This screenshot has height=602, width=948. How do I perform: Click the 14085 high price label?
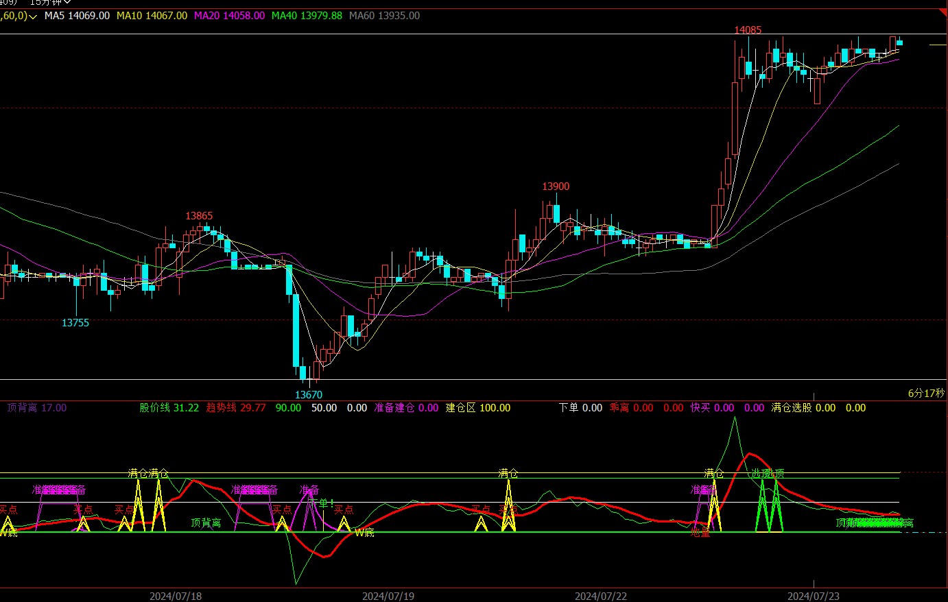click(748, 30)
